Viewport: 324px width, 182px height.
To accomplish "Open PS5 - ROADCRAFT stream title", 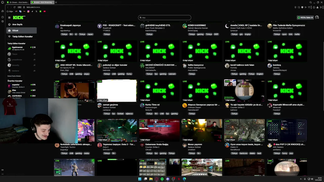I will pyautogui.click(x=119, y=26).
